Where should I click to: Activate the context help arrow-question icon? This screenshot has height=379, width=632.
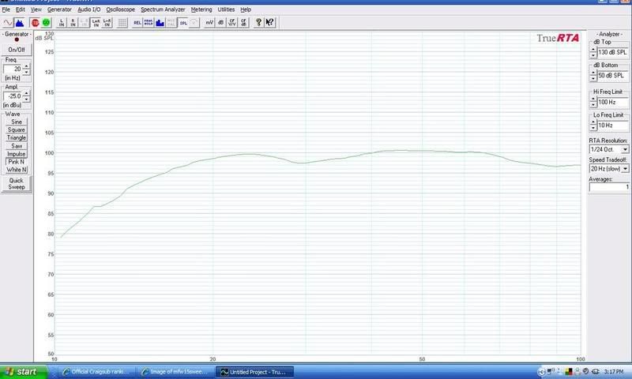click(269, 23)
